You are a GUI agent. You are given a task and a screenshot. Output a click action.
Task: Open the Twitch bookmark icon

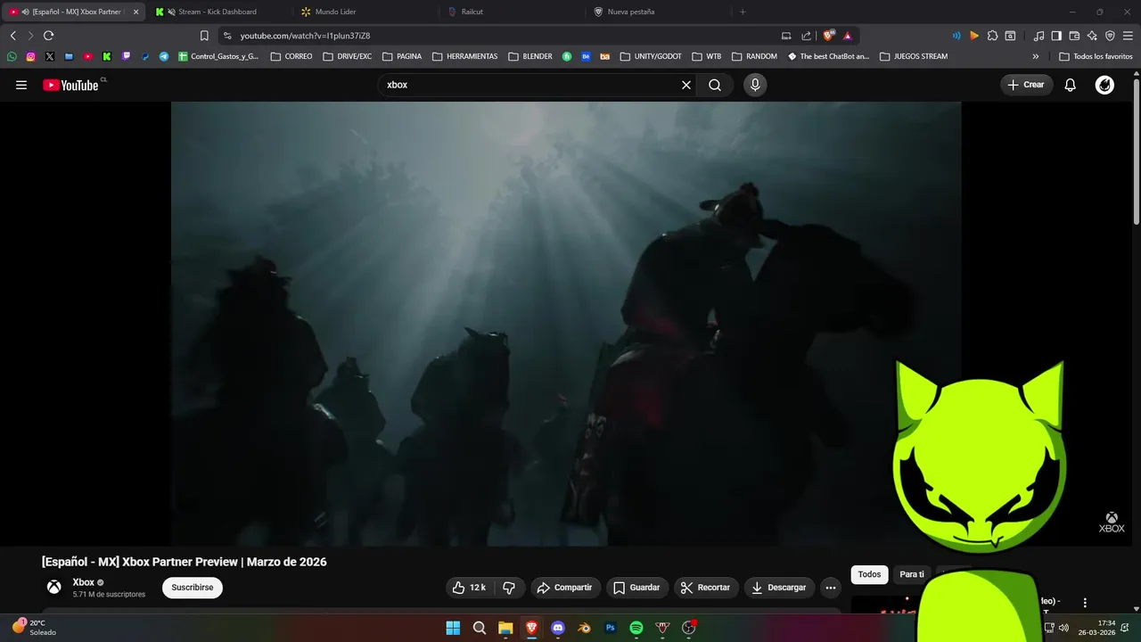tap(126, 56)
